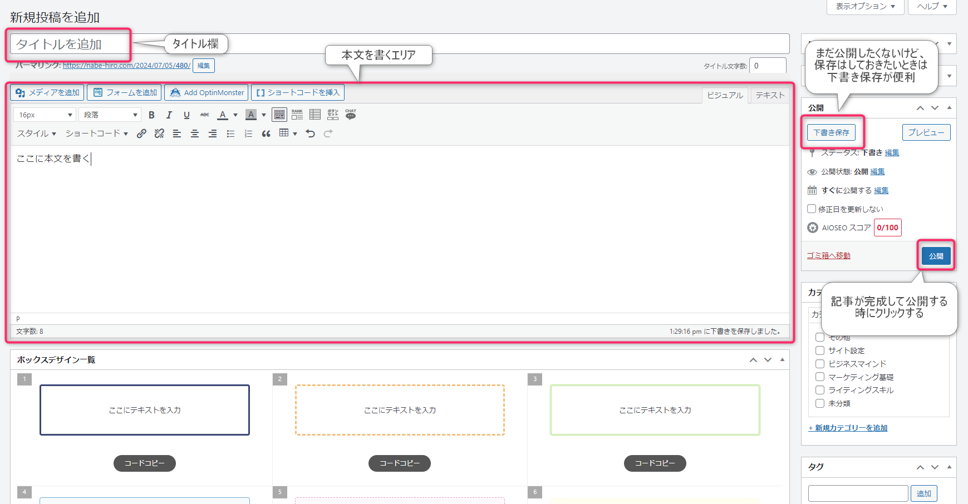Click Add OptinMonster button
968x504 pixels.
pyautogui.click(x=207, y=92)
